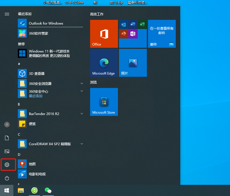The image size is (230, 196).
Task: Click the Power button icon
Action: pyautogui.click(x=7, y=178)
